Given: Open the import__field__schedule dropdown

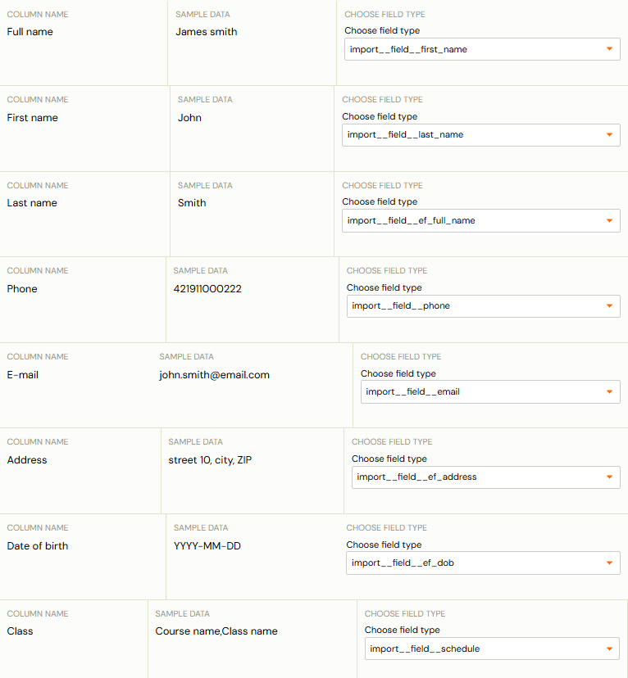Looking at the screenshot, I should [492, 649].
